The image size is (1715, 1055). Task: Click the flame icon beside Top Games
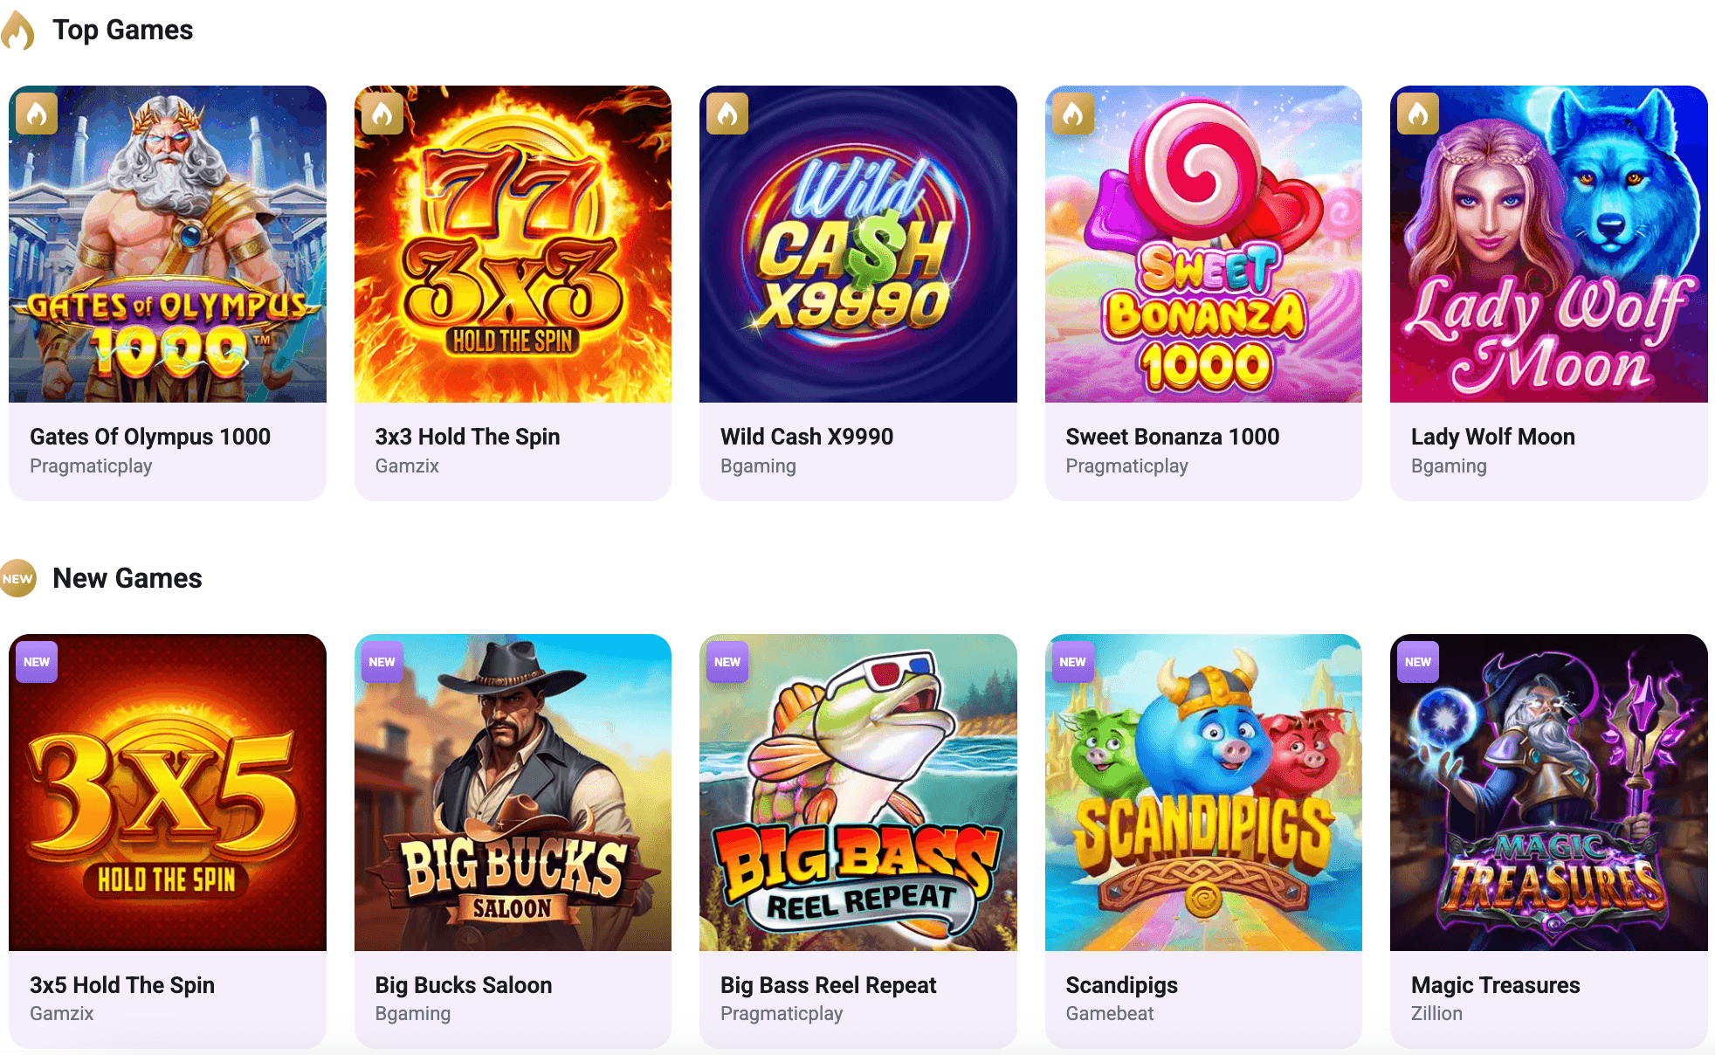pyautogui.click(x=17, y=31)
